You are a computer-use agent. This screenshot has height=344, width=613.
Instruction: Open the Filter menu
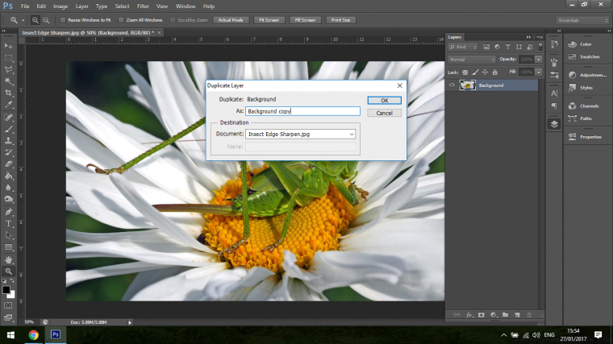pos(143,6)
